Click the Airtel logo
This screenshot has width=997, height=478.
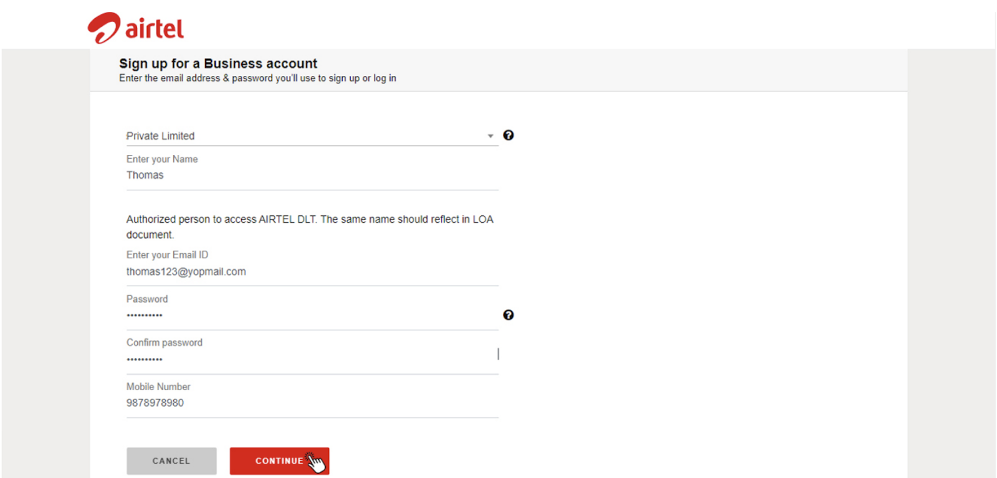(136, 28)
